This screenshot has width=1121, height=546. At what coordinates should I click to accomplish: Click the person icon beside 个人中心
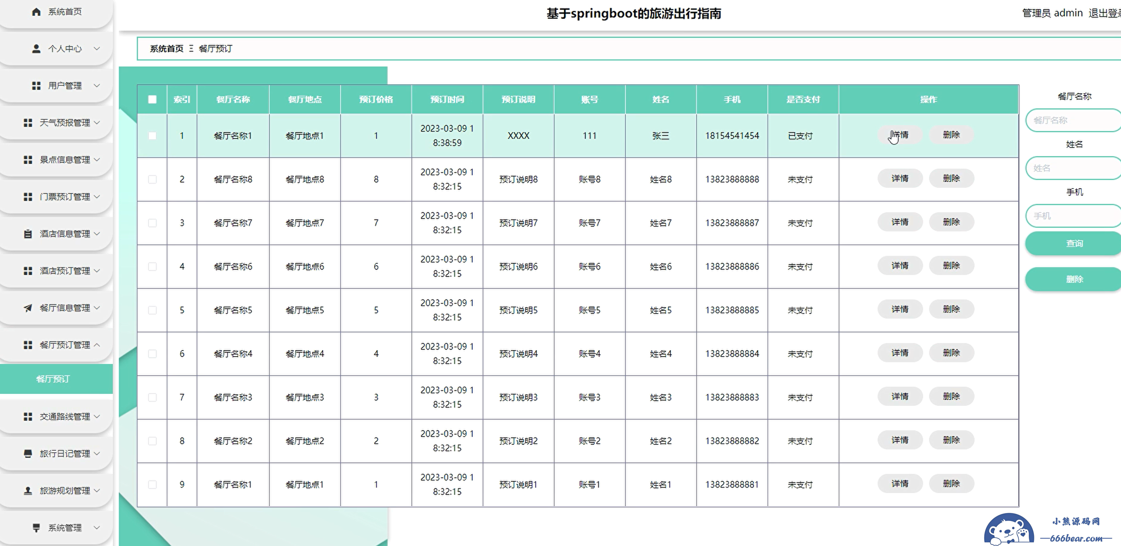[x=37, y=49]
